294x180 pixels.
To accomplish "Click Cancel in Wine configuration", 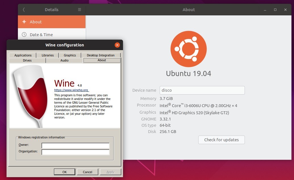I will (87, 172).
